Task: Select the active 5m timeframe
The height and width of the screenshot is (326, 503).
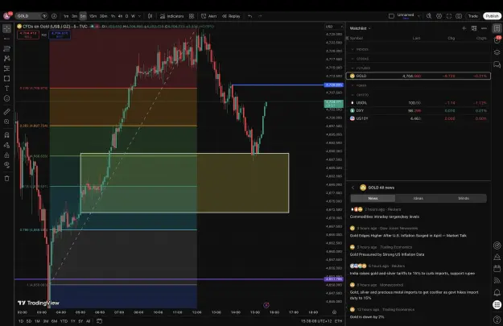Action: pos(83,16)
